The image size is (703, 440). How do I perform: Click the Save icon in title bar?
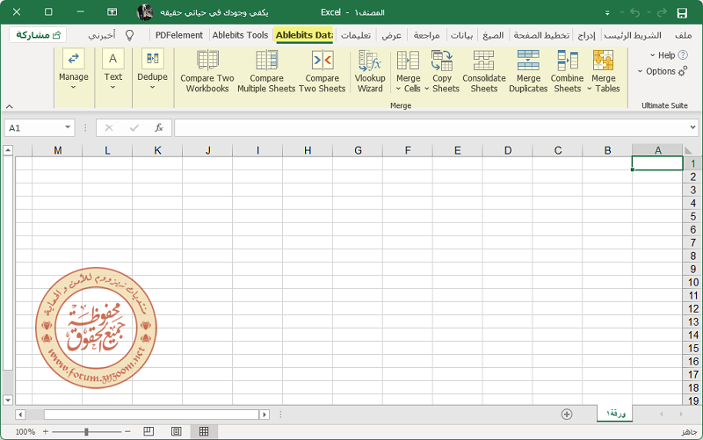click(x=682, y=13)
